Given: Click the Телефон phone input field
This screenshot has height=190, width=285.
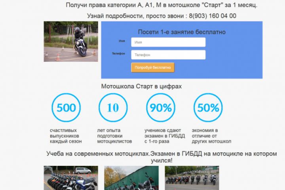Looking at the screenshot, I should coord(168,55).
